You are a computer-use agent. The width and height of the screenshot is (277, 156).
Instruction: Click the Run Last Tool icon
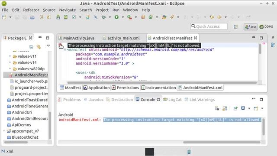(129, 17)
